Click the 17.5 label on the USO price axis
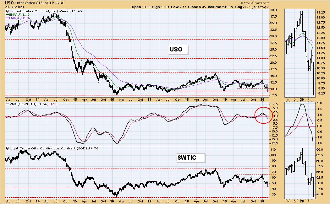The image size is (330, 204). (273, 69)
